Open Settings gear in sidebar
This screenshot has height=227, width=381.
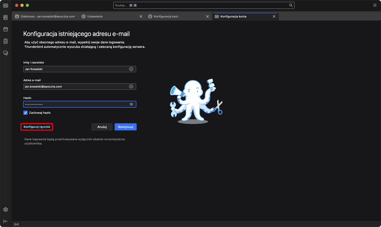pyautogui.click(x=6, y=209)
